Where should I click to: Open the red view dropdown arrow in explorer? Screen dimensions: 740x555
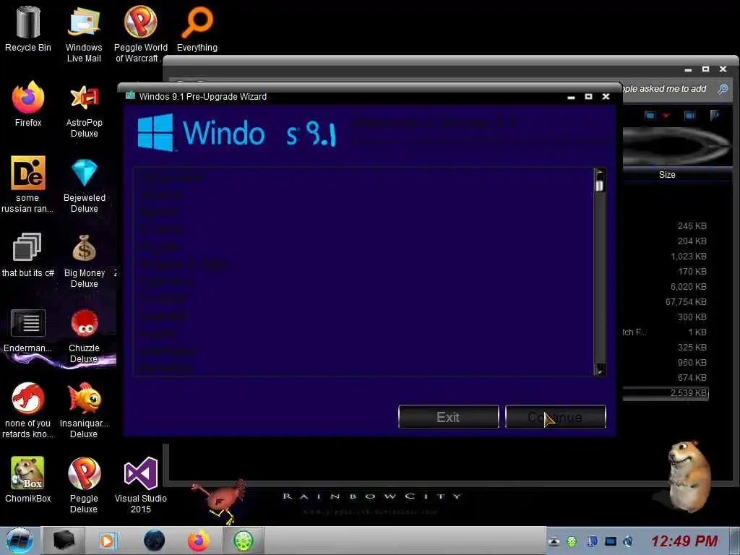666,116
